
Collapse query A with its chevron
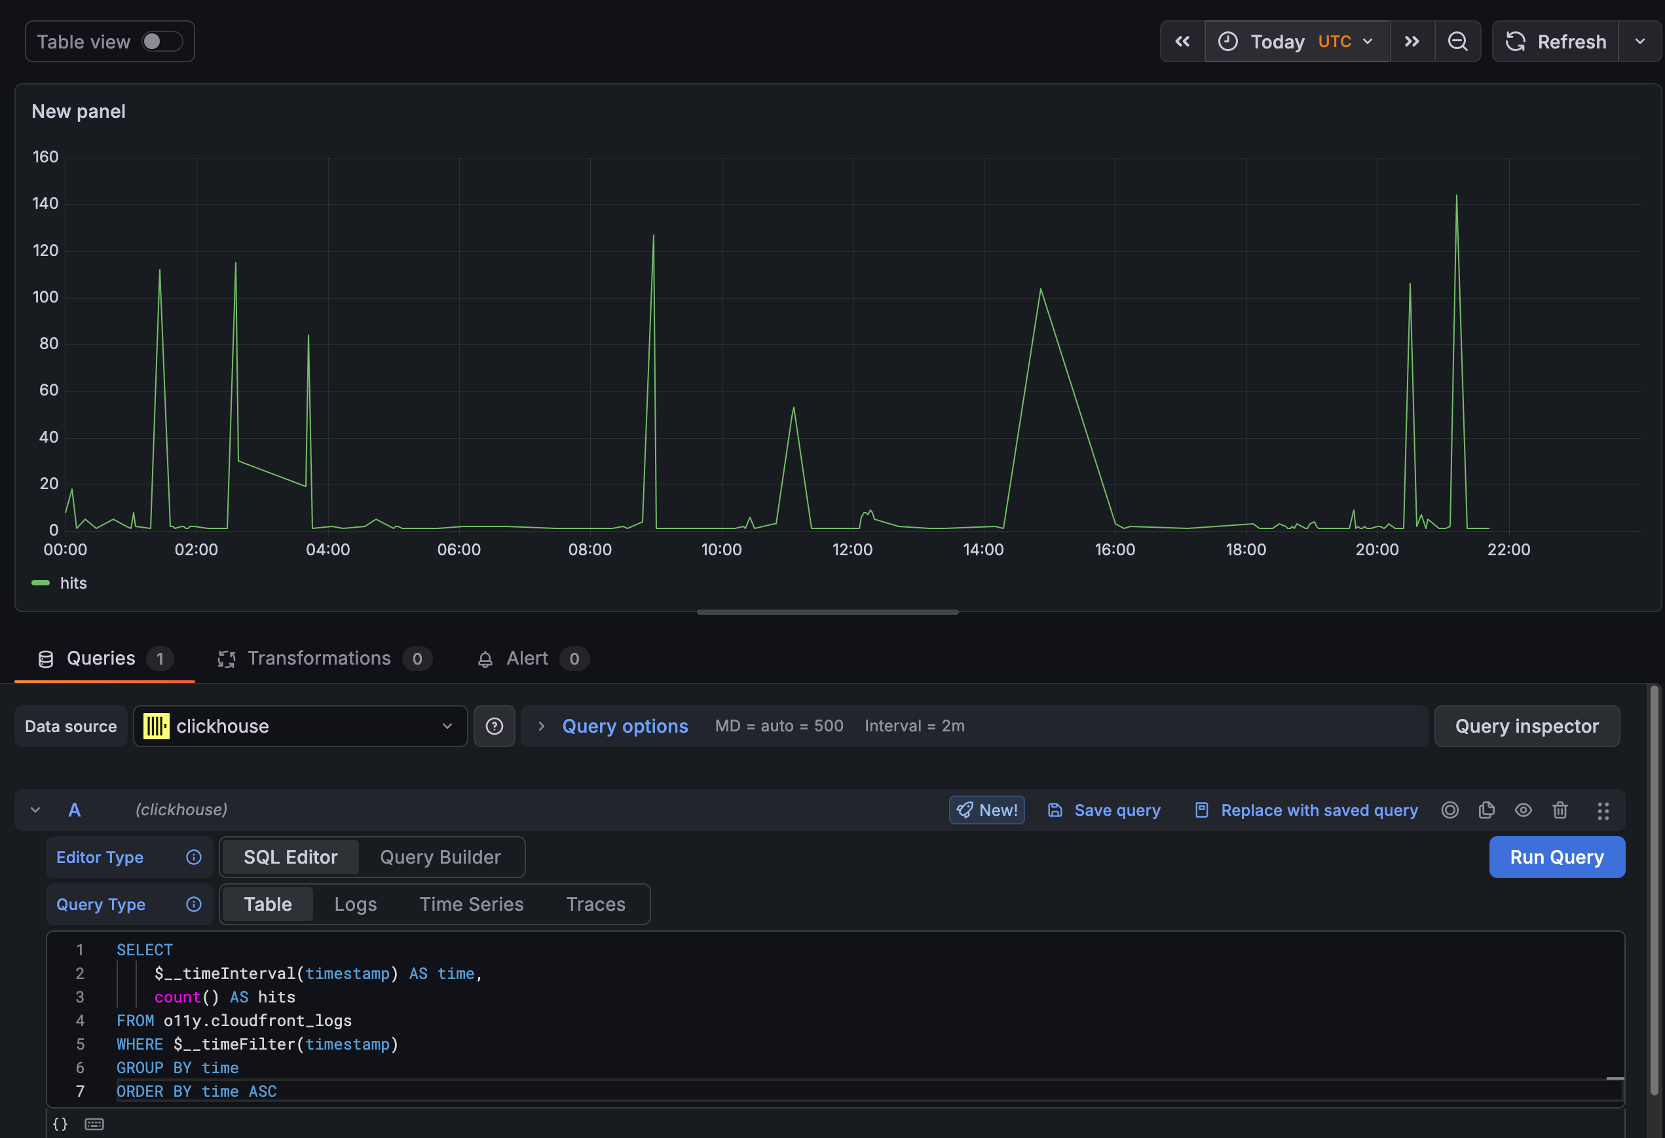35,810
